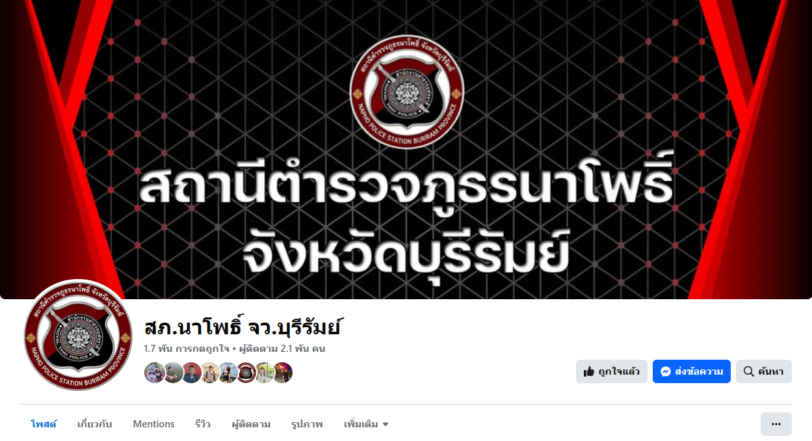The height and width of the screenshot is (441, 812).
Task: Expand the เพิ่มเติม dropdown tab
Action: click(366, 424)
